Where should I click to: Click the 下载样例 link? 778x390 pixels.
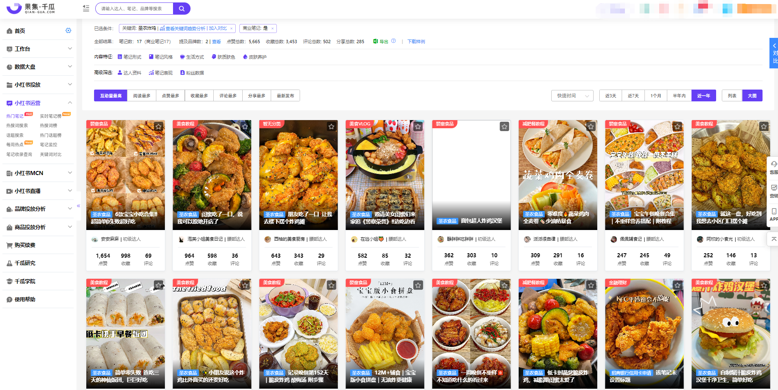[416, 42]
